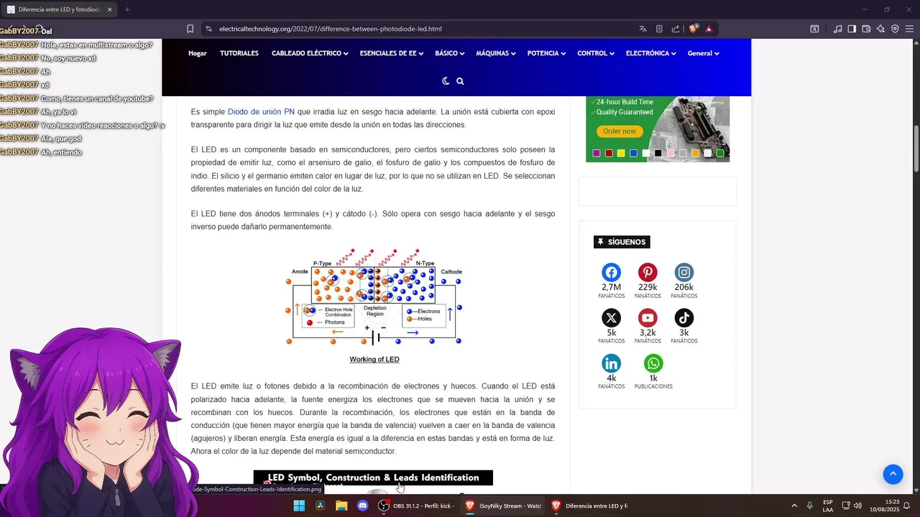
Task: Select the green swatch in the ad
Action: pyautogui.click(x=720, y=153)
